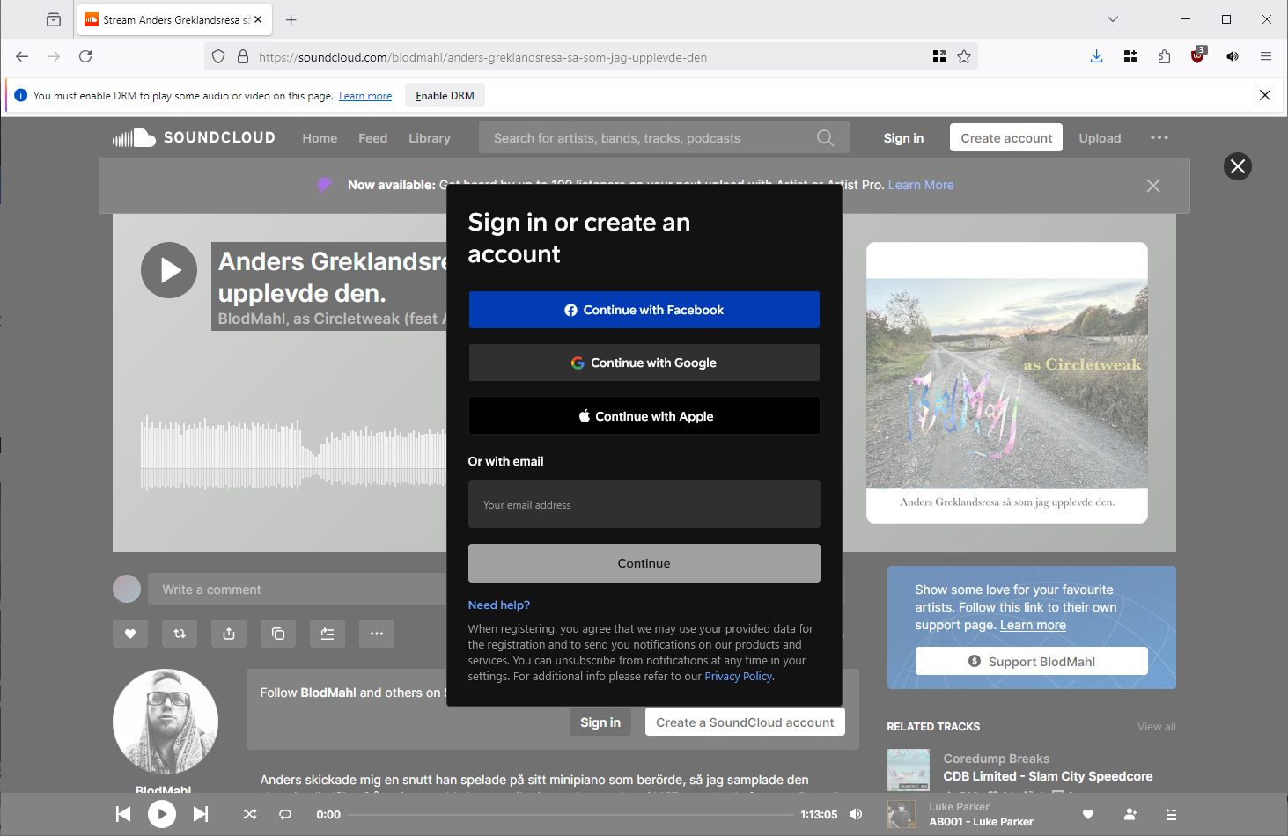Click the SoundCloud logo
Image resolution: width=1288 pixels, height=836 pixels.
194,137
